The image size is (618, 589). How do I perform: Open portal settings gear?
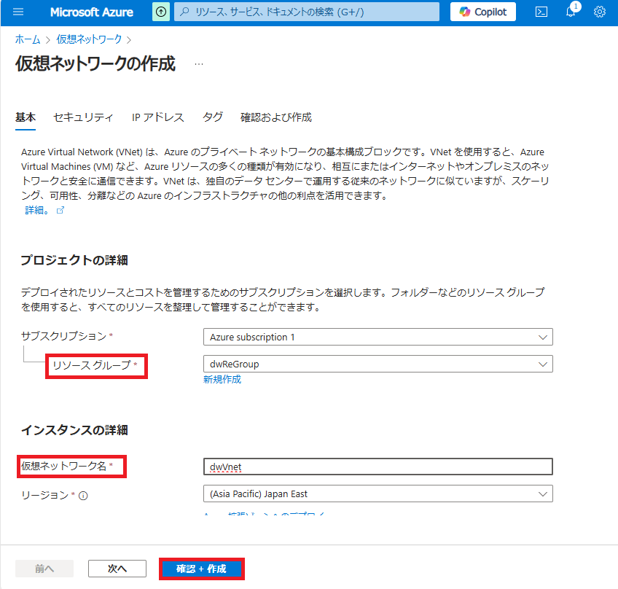(600, 12)
